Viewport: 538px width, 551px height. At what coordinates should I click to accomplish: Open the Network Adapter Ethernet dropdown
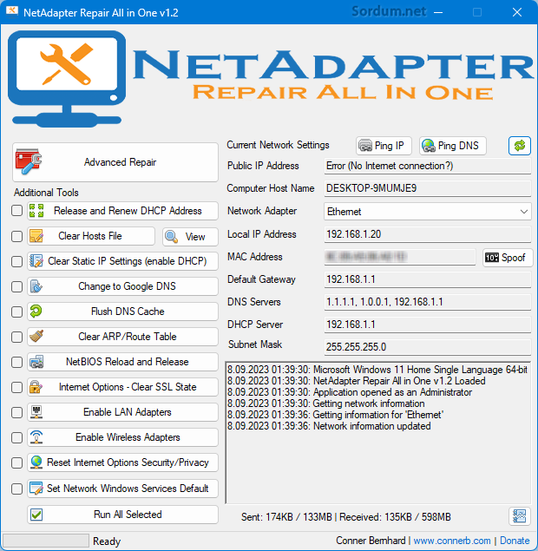click(427, 212)
